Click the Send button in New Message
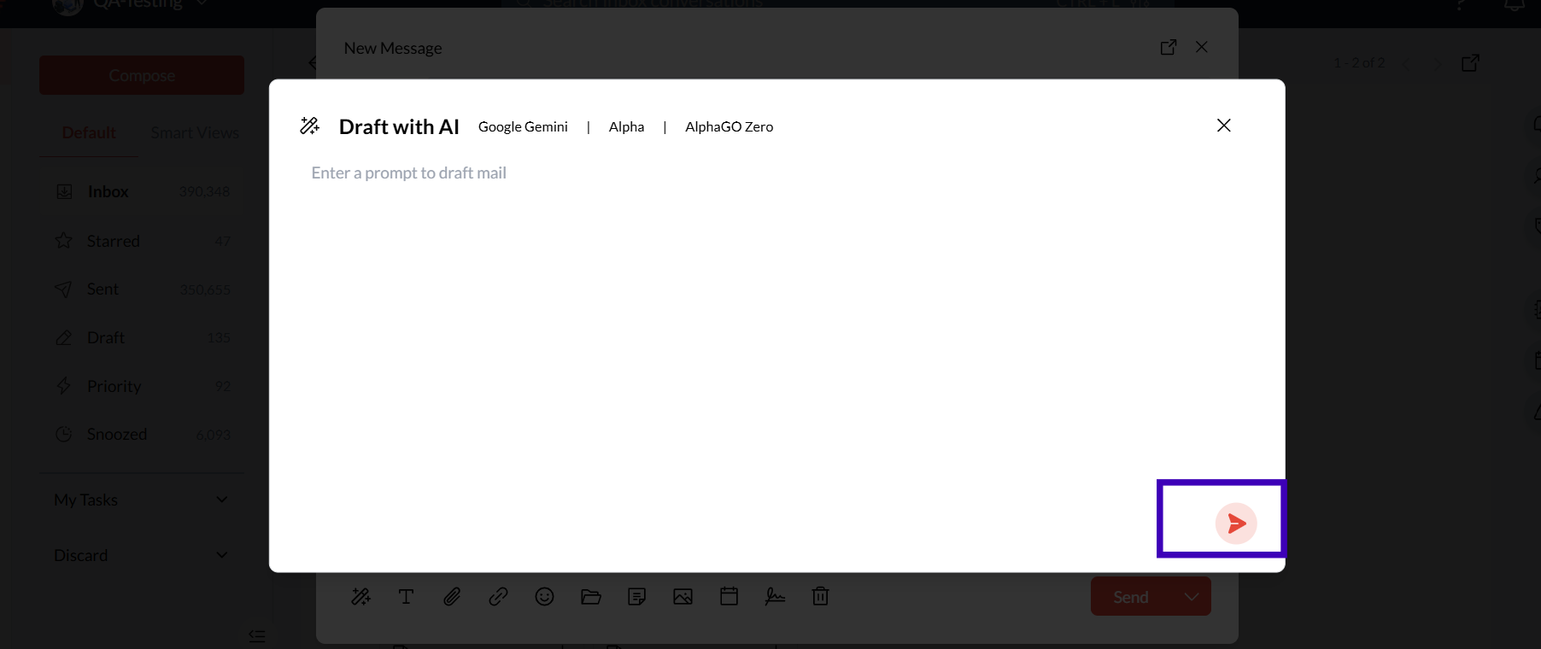Screen dimensions: 1541x649 pos(1131,597)
